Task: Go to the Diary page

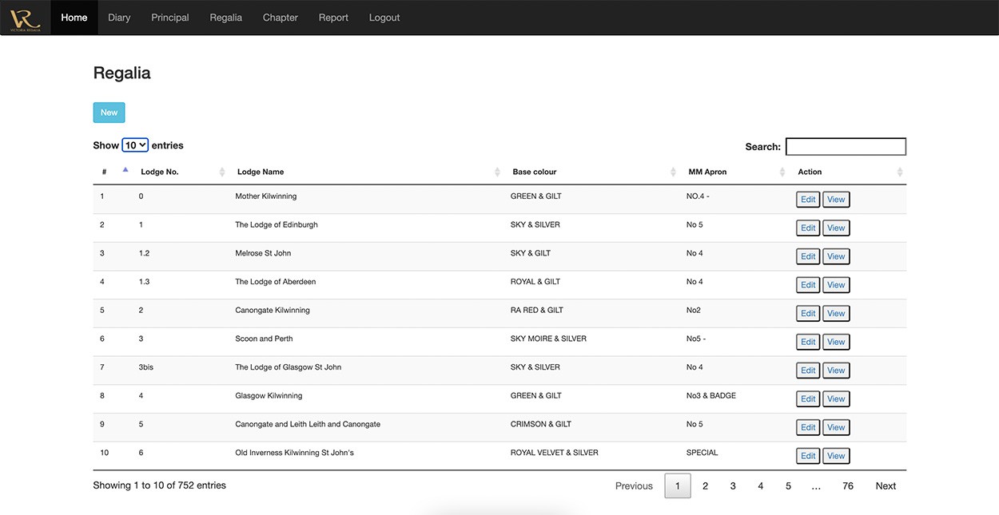Action: [x=119, y=18]
